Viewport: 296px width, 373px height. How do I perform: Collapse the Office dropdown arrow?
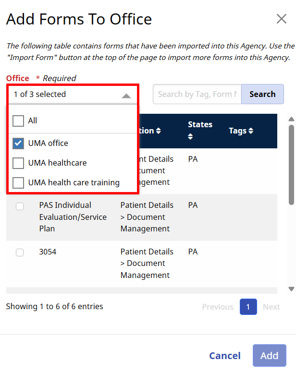click(x=126, y=95)
